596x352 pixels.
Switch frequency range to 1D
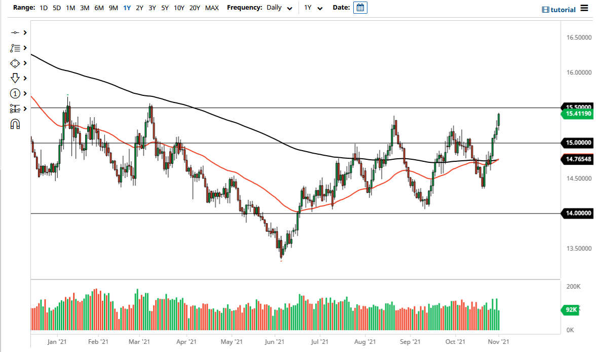pos(43,8)
